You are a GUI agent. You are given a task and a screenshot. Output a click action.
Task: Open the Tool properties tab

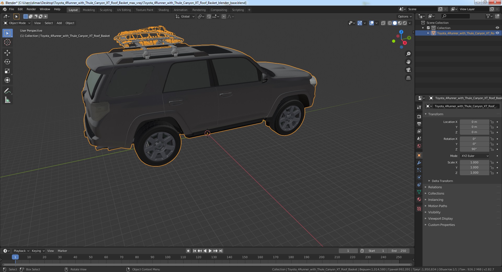(x=419, y=107)
